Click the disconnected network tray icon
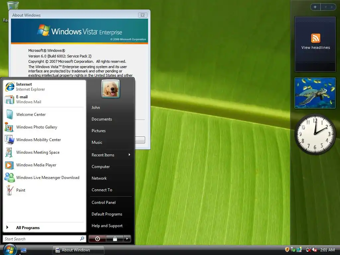Viewport: 340px width, 255px height. click(x=308, y=250)
